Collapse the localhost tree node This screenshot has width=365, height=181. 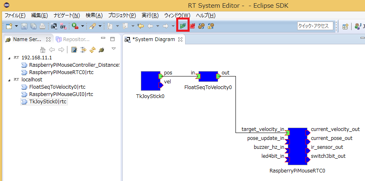9,80
